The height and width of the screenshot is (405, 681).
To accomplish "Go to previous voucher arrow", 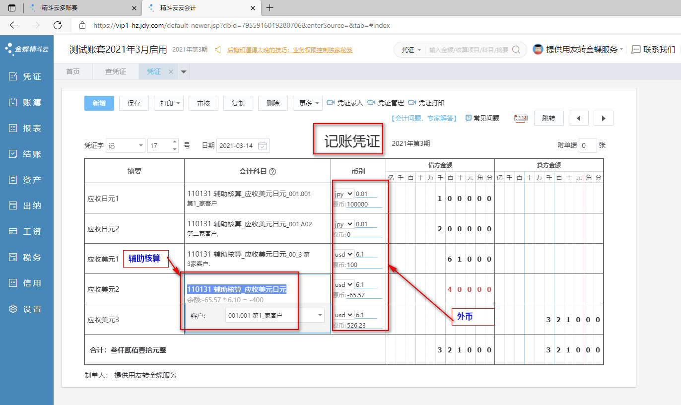I will [578, 118].
